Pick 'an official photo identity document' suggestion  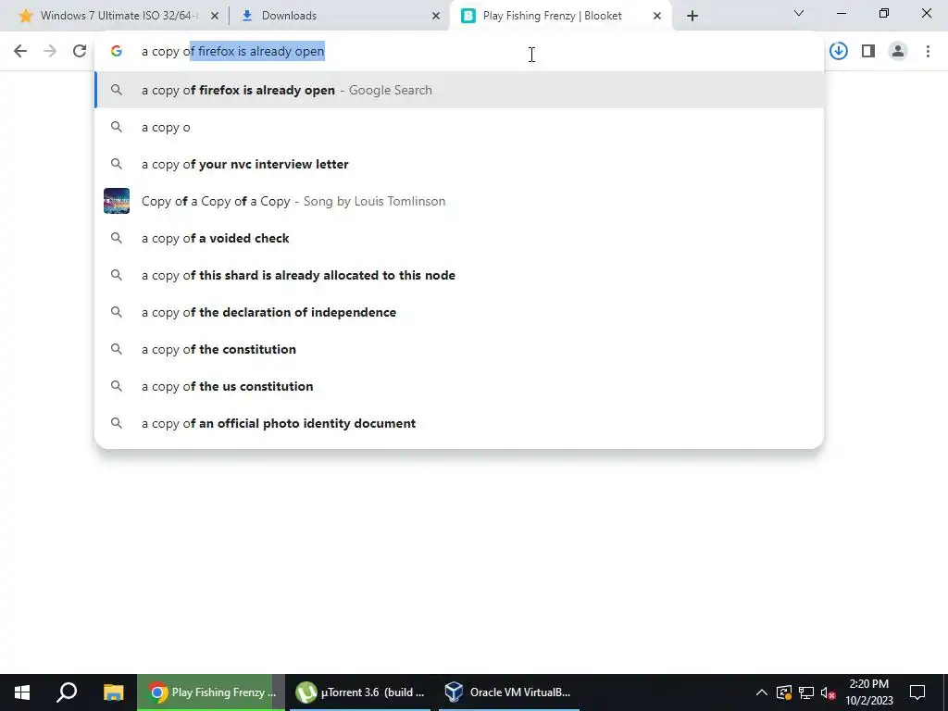click(459, 423)
